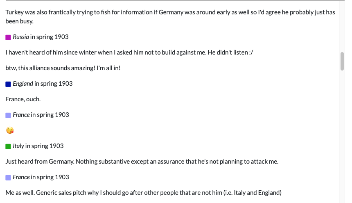Click first France sender name
The image size is (352, 203).
point(21,115)
